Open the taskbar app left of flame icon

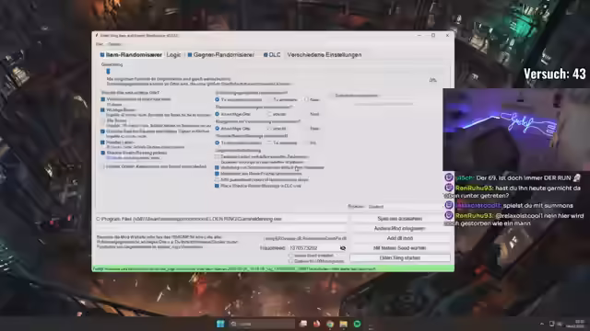pyautogui.click(x=303, y=324)
